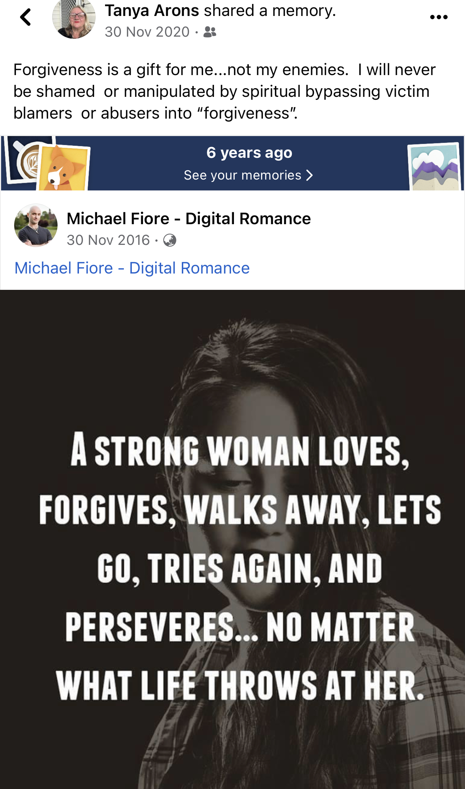Tap the 30 Nov 2016 original post timestamp
The height and width of the screenshot is (789, 465).
coord(108,240)
